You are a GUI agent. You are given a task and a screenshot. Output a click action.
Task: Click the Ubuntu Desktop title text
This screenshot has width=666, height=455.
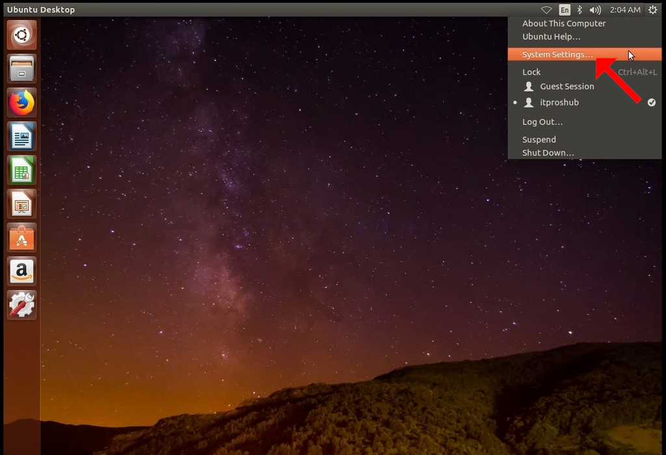tap(41, 10)
